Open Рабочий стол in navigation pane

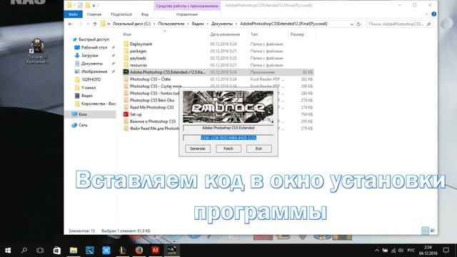(x=94, y=47)
